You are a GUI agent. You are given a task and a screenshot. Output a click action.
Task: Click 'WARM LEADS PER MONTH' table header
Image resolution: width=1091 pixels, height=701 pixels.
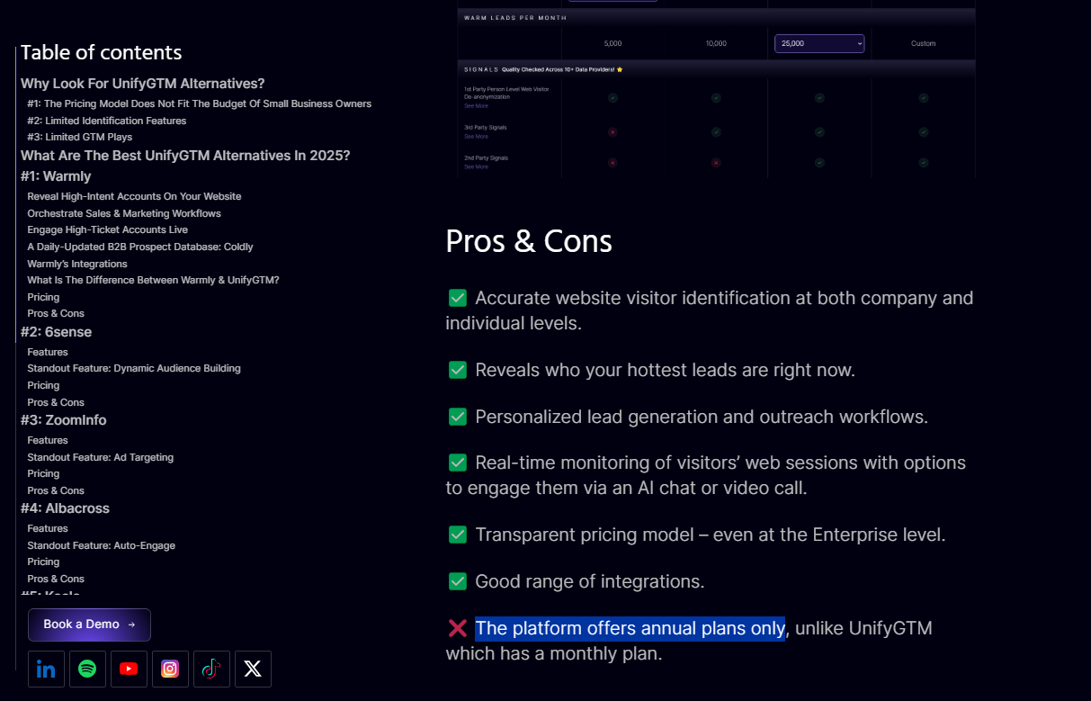(514, 18)
